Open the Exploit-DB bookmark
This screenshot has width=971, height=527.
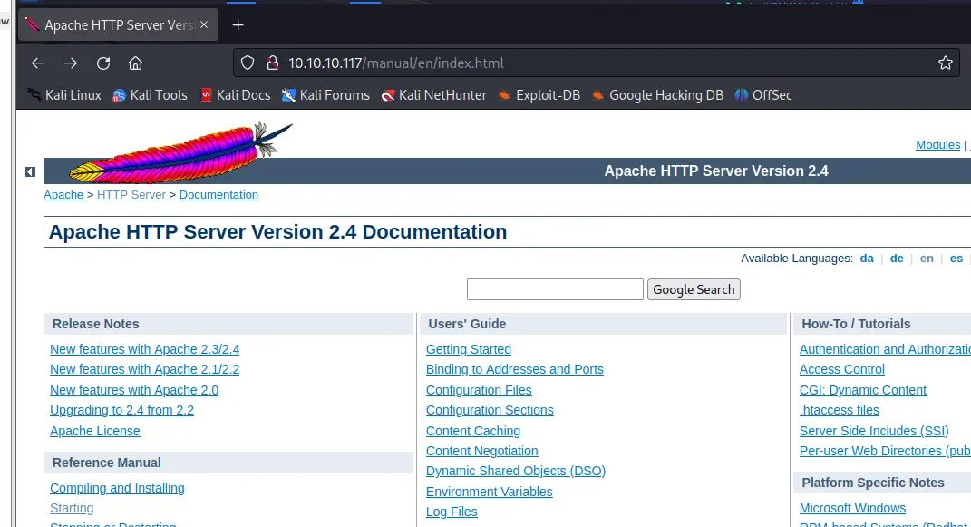click(x=539, y=95)
